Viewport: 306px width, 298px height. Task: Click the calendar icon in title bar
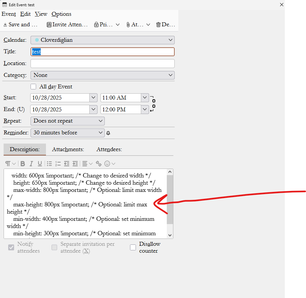(5, 5)
